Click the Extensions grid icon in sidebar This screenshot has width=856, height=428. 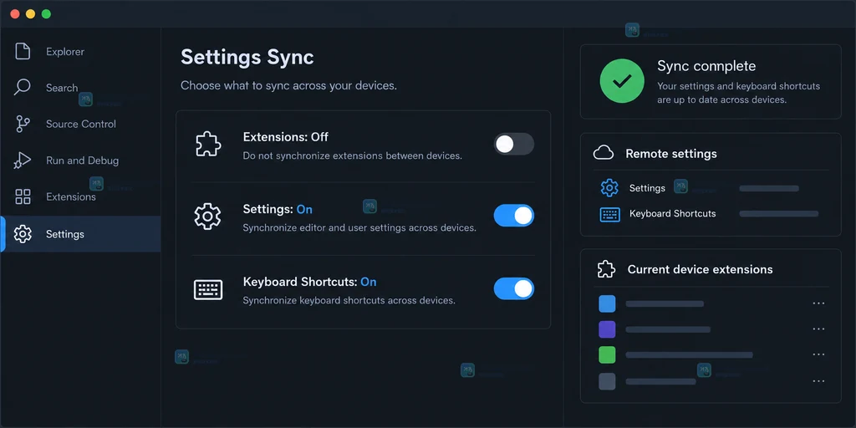tap(23, 196)
